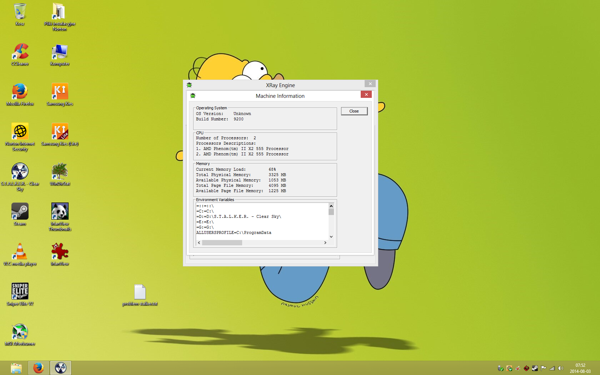Click Current Memory Load 68% value
The image size is (600, 375).
point(272,169)
